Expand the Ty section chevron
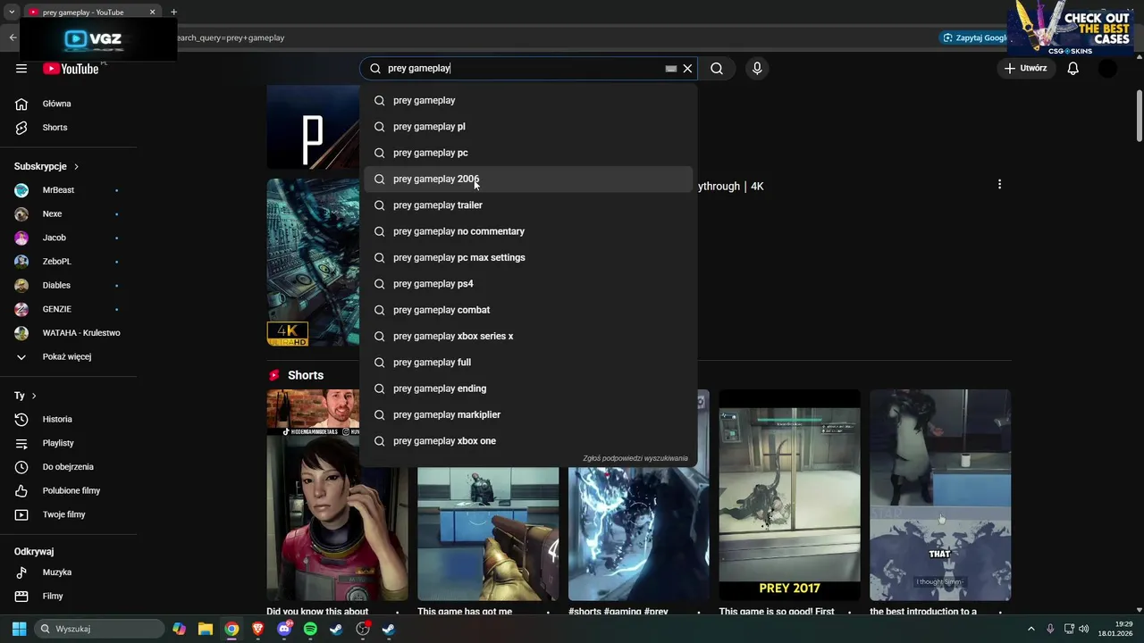Image resolution: width=1144 pixels, height=643 pixels. [34, 396]
